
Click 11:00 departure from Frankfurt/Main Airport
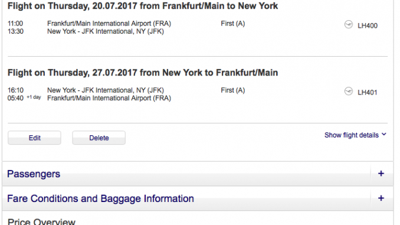click(x=15, y=24)
